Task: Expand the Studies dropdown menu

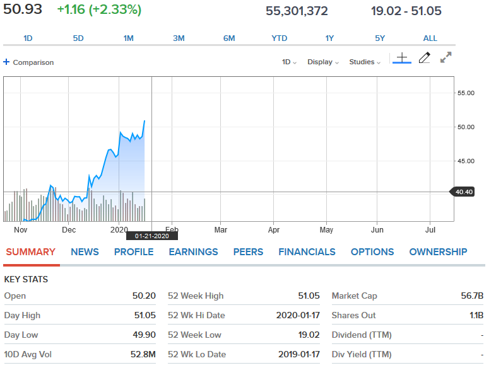Action: pyautogui.click(x=365, y=62)
